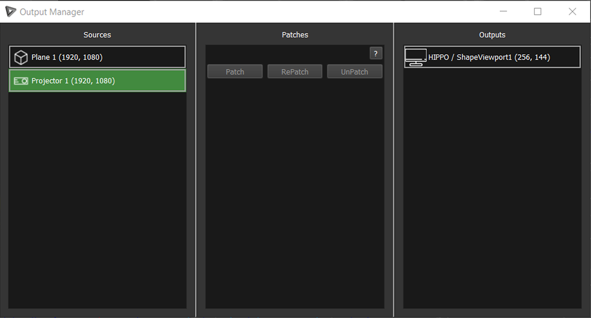The image size is (591, 318).
Task: Click the RePatch button
Action: (x=295, y=71)
